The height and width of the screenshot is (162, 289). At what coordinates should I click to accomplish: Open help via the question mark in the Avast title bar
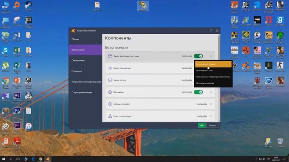click(211, 31)
